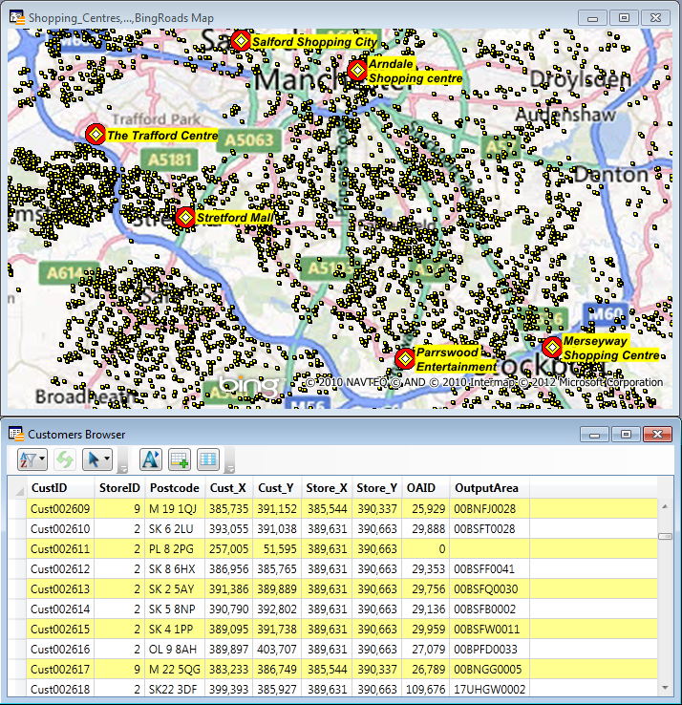The height and width of the screenshot is (705, 682).
Task: Click the Arndale Shopping centre marker
Action: click(x=357, y=70)
